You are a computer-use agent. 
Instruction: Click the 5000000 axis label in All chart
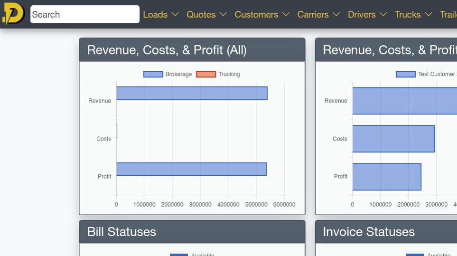click(256, 204)
